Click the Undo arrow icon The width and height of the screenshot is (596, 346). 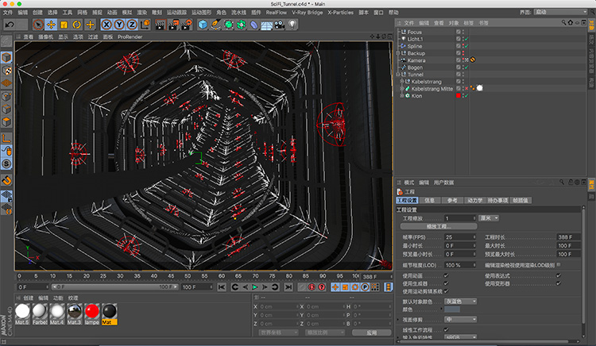pos(10,25)
